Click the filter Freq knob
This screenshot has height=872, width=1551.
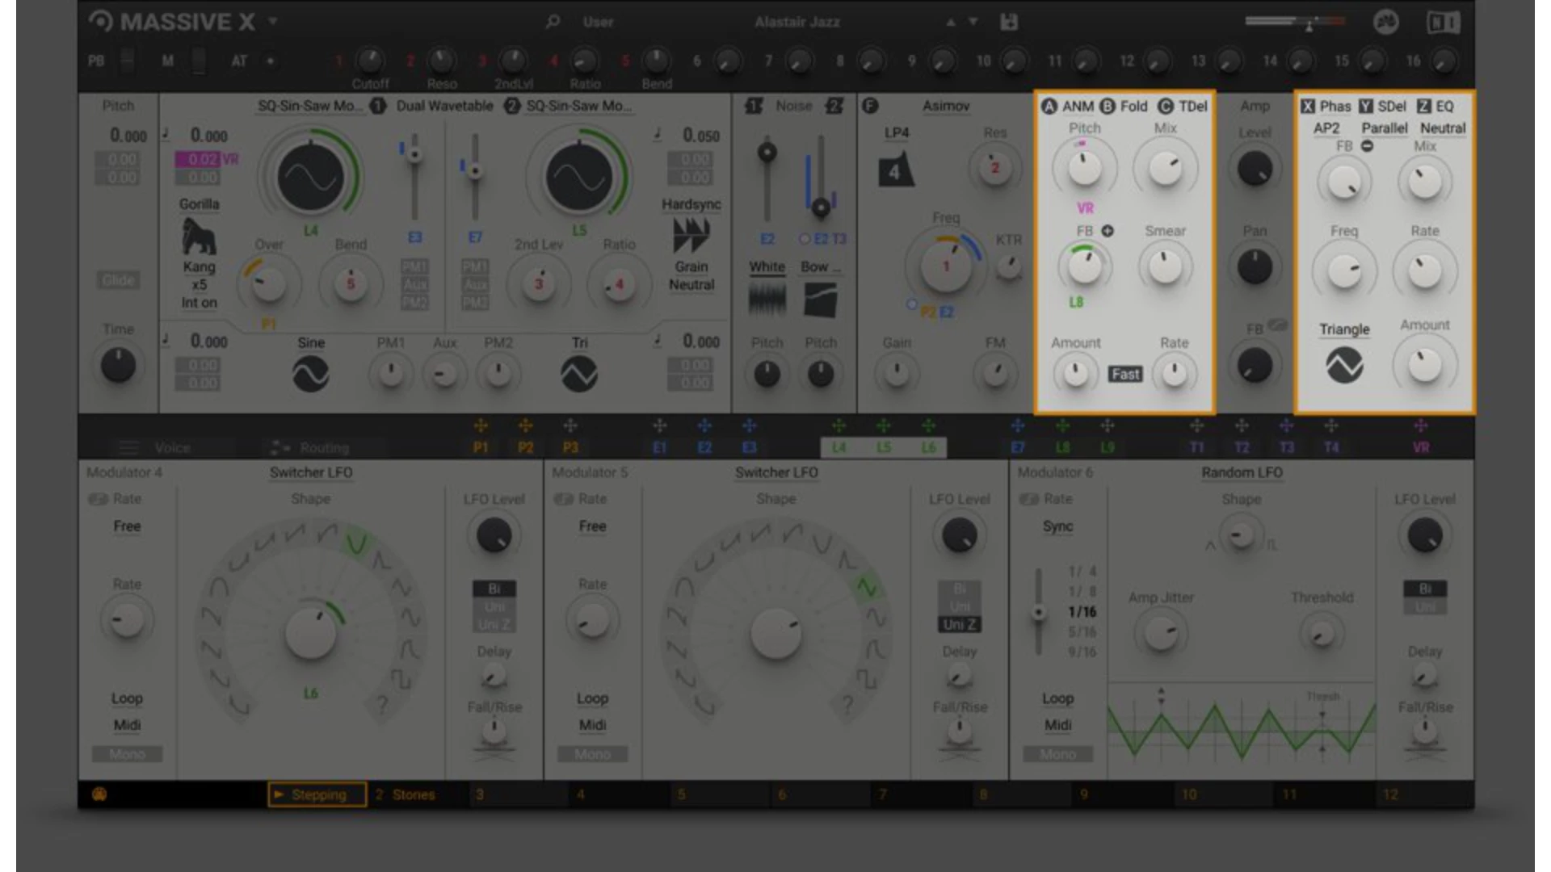pyautogui.click(x=946, y=265)
